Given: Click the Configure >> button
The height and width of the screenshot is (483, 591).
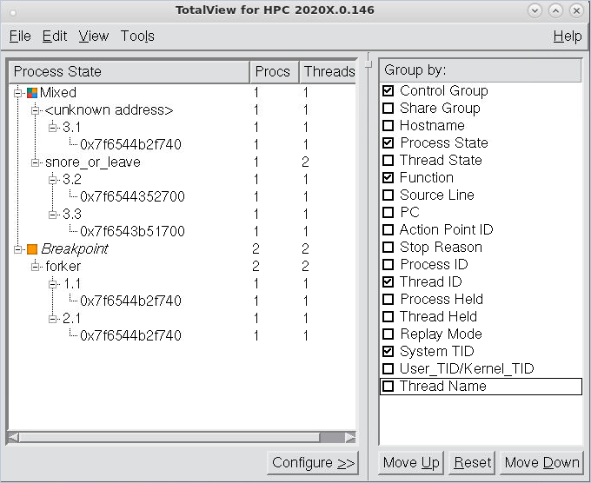Looking at the screenshot, I should 313,463.
